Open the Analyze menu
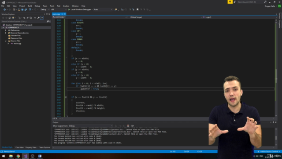 pyautogui.click(x=66, y=6)
